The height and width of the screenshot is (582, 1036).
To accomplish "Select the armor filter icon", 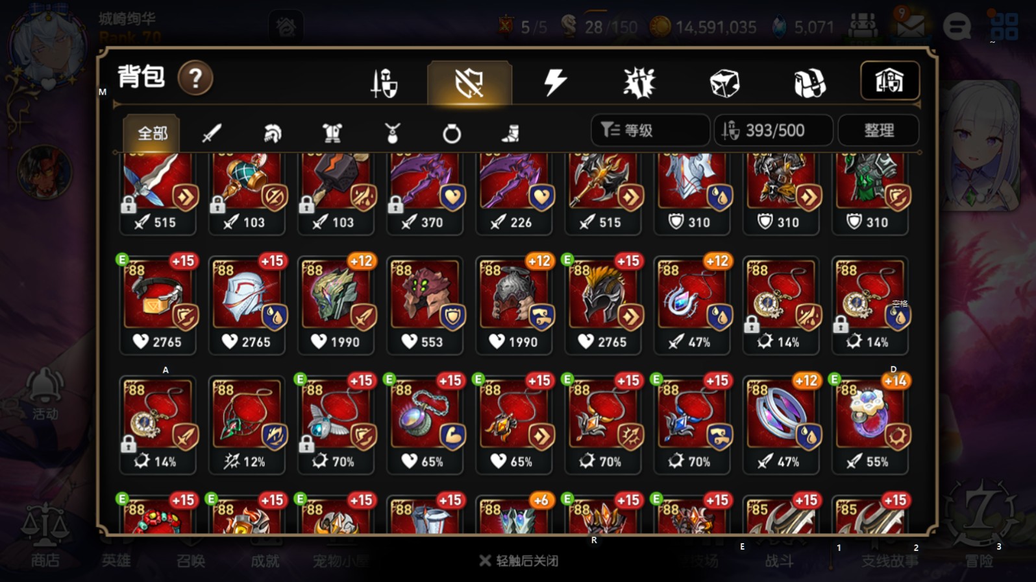I will coord(332,134).
